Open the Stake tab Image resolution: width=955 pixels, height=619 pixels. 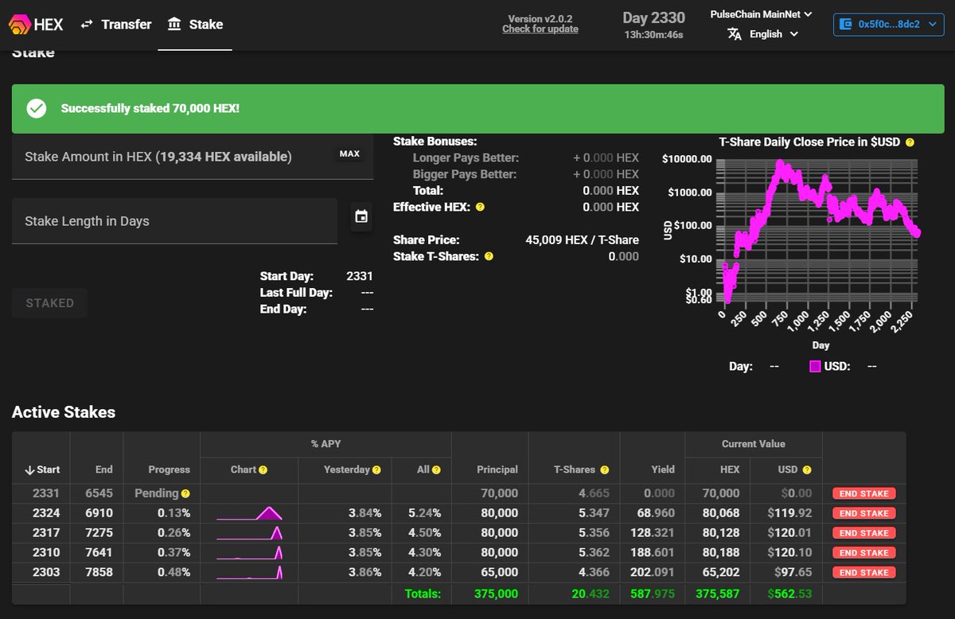[195, 25]
